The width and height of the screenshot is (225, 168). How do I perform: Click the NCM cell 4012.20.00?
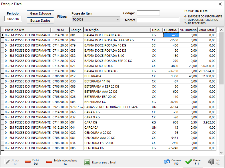60,128
